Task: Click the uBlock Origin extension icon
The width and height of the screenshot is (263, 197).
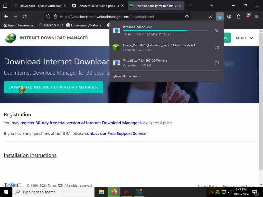Action: [x=248, y=16]
